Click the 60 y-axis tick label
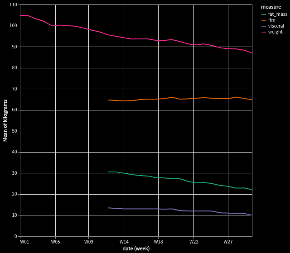The width and height of the screenshot is (290, 253). pyautogui.click(x=14, y=110)
